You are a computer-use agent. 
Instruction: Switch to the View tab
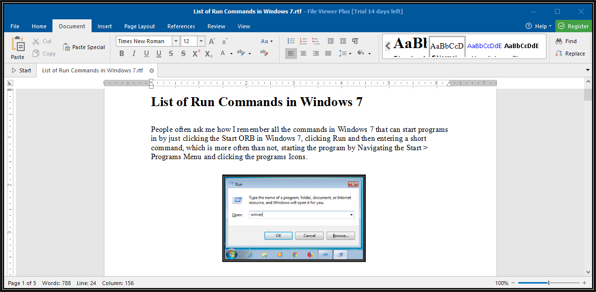pos(244,26)
